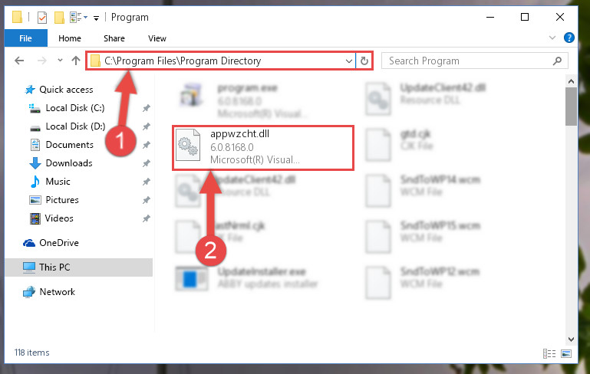Open Local Disk (C:) in sidebar
Image resolution: width=590 pixels, height=374 pixels.
coord(67,108)
